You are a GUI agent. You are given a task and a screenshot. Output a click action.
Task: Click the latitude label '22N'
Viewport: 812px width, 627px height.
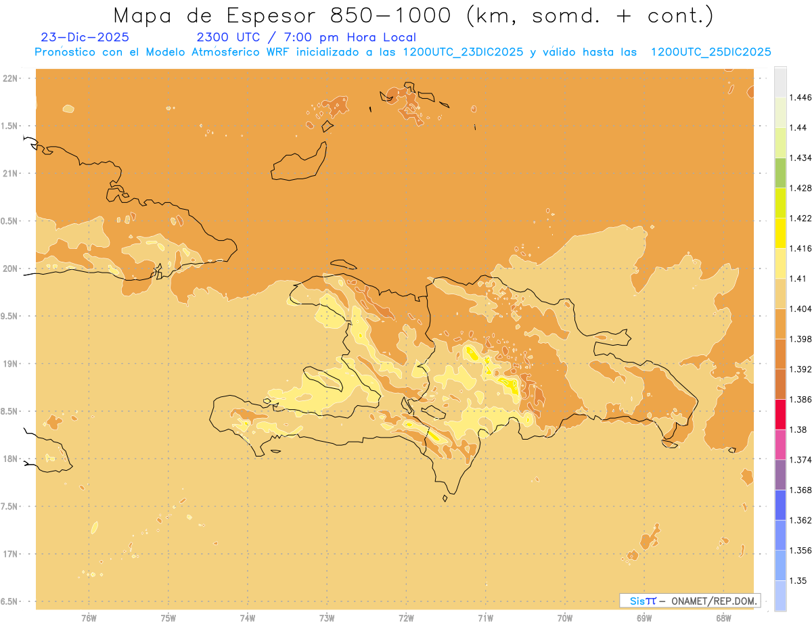[10, 78]
